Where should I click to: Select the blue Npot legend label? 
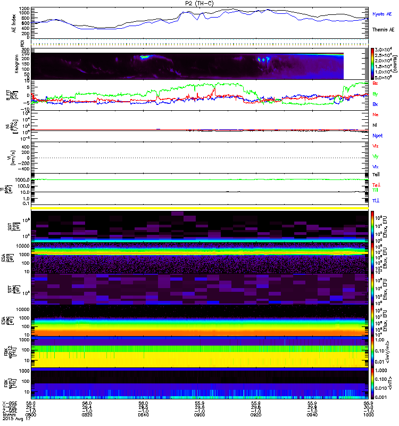coord(378,136)
